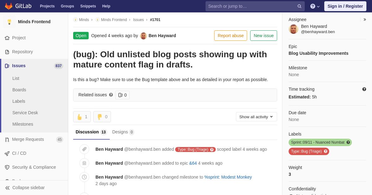Give a thumbs down reaction
The height and width of the screenshot is (195, 372).
pyautogui.click(x=102, y=117)
